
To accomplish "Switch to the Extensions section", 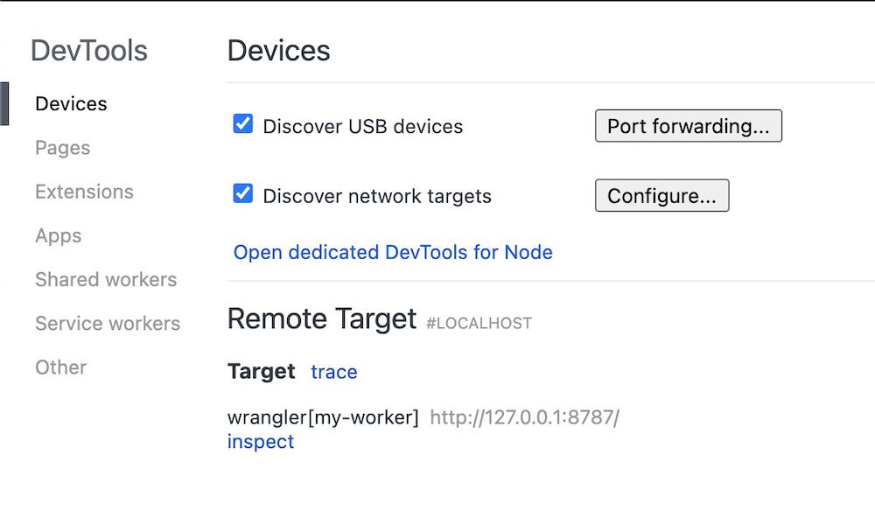I will point(84,192).
